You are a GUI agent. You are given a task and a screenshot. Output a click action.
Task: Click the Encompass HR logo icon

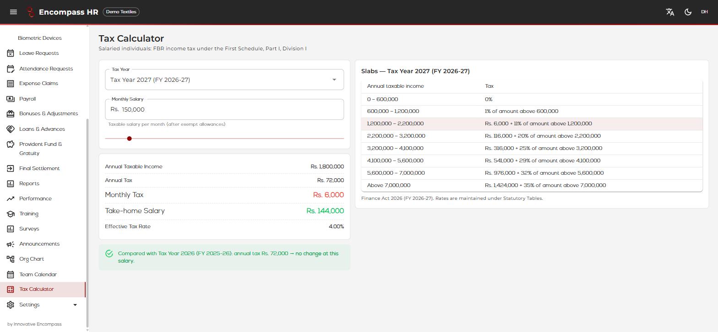click(30, 12)
